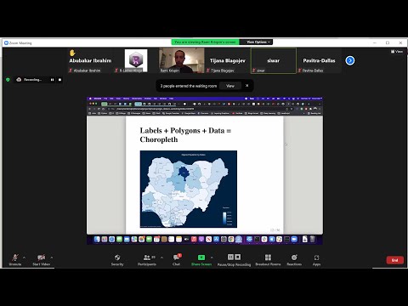
Task: Select Pavitra-Dallas participant tile
Action: coord(319,60)
